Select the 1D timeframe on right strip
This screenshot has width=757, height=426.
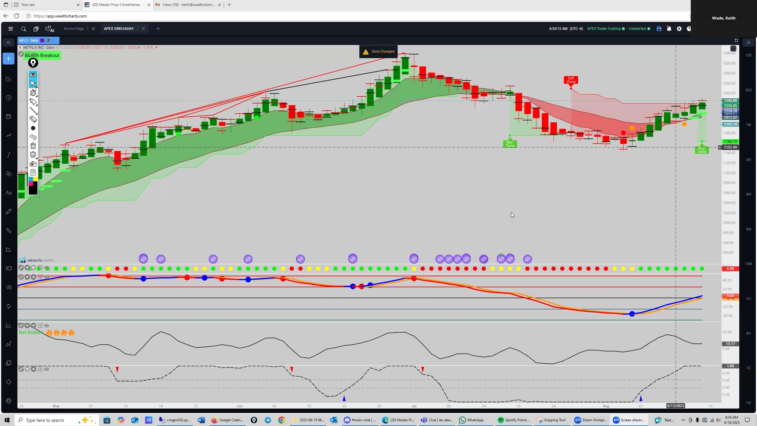(x=748, y=368)
